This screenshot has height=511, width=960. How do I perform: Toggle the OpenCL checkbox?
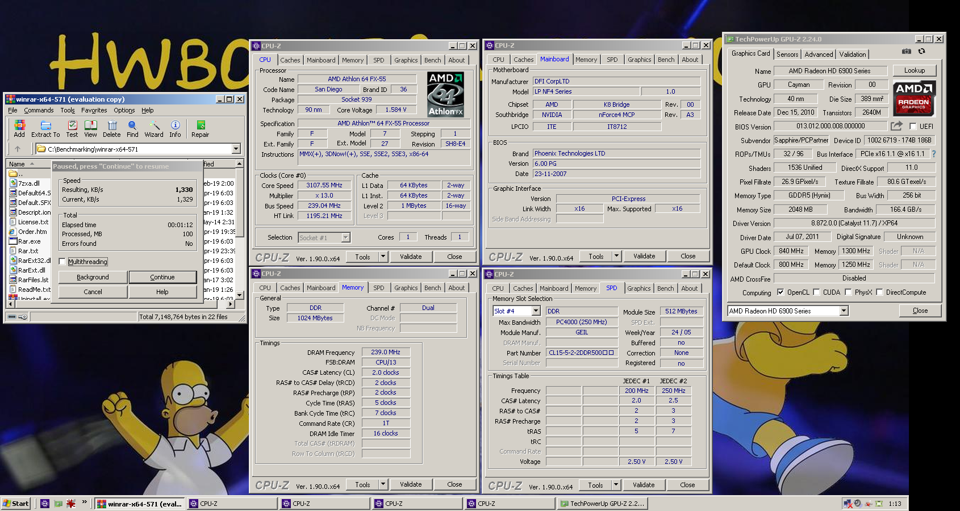(x=780, y=292)
